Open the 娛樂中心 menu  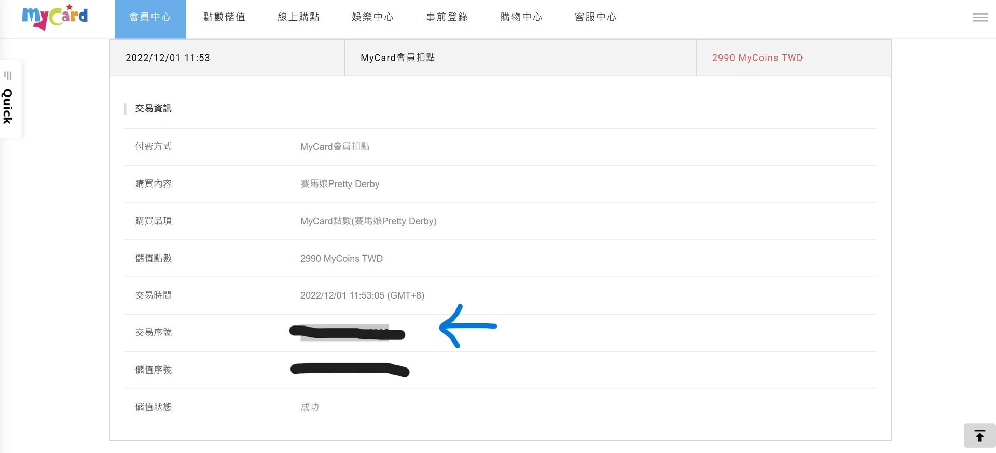[x=372, y=17]
